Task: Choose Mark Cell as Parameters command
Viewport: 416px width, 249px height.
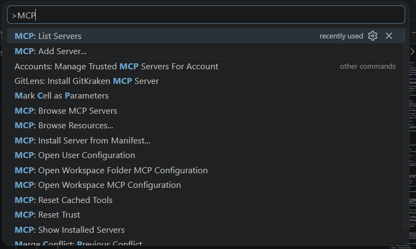Action: (x=206, y=95)
